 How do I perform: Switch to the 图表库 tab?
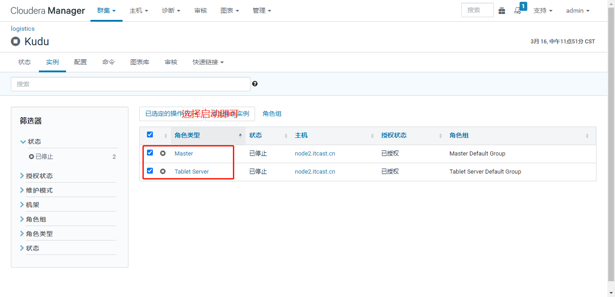[x=140, y=62]
